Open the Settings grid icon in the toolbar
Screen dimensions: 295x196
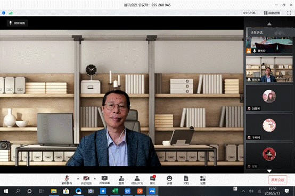pos(203,180)
